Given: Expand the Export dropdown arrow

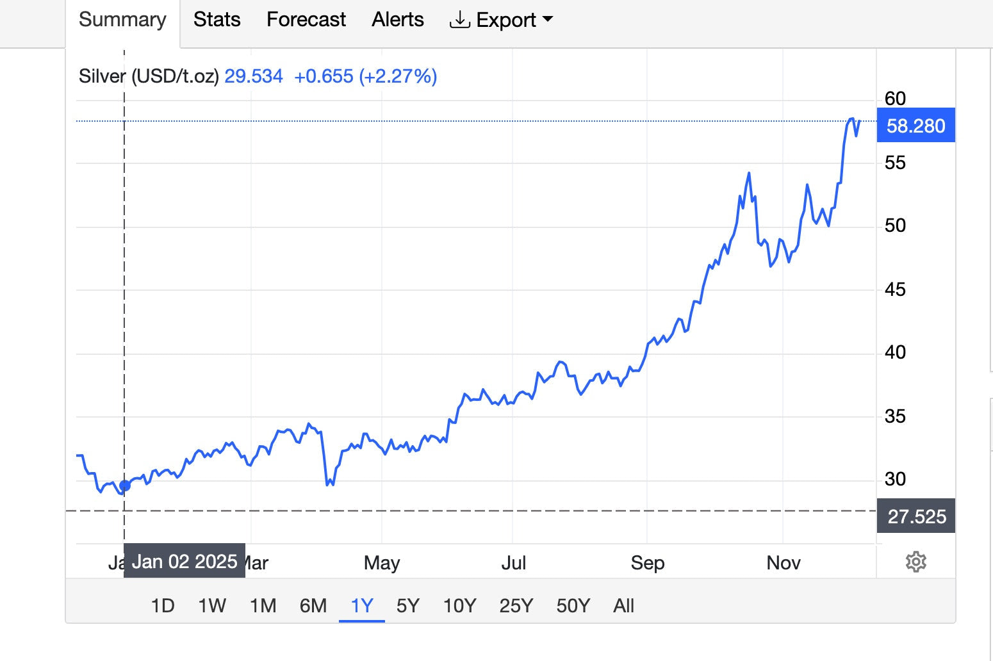Looking at the screenshot, I should click(548, 19).
